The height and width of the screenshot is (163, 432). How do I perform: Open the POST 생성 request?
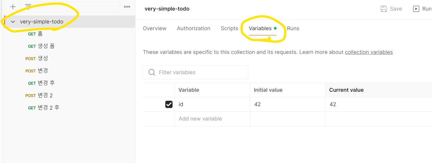coord(37,58)
